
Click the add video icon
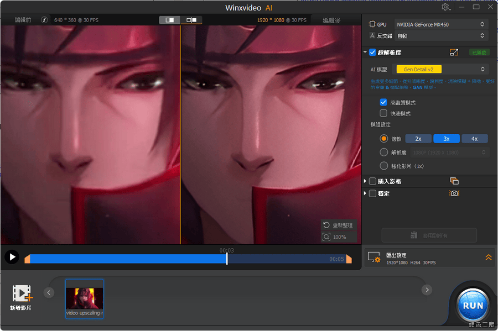[22, 294]
